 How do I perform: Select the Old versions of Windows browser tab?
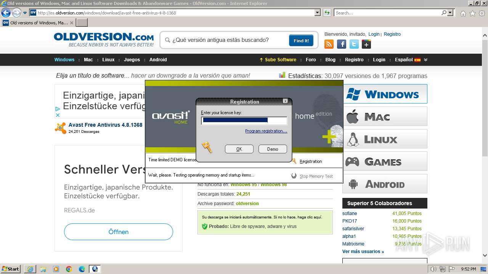[x=38, y=23]
